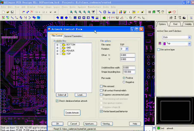194x131 pixels.
Task: Select the blue Shape Add Circle icon
Action: pos(66,18)
